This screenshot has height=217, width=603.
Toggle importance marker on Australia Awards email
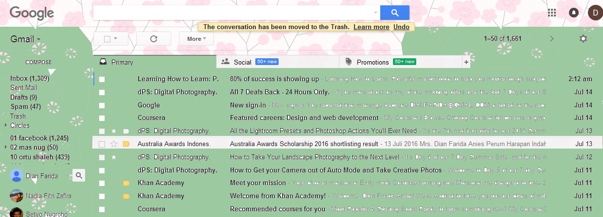coord(126,144)
